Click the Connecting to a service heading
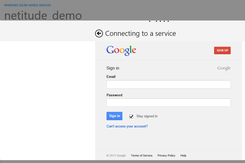Viewport: 245px width, 163px height. click(141, 33)
